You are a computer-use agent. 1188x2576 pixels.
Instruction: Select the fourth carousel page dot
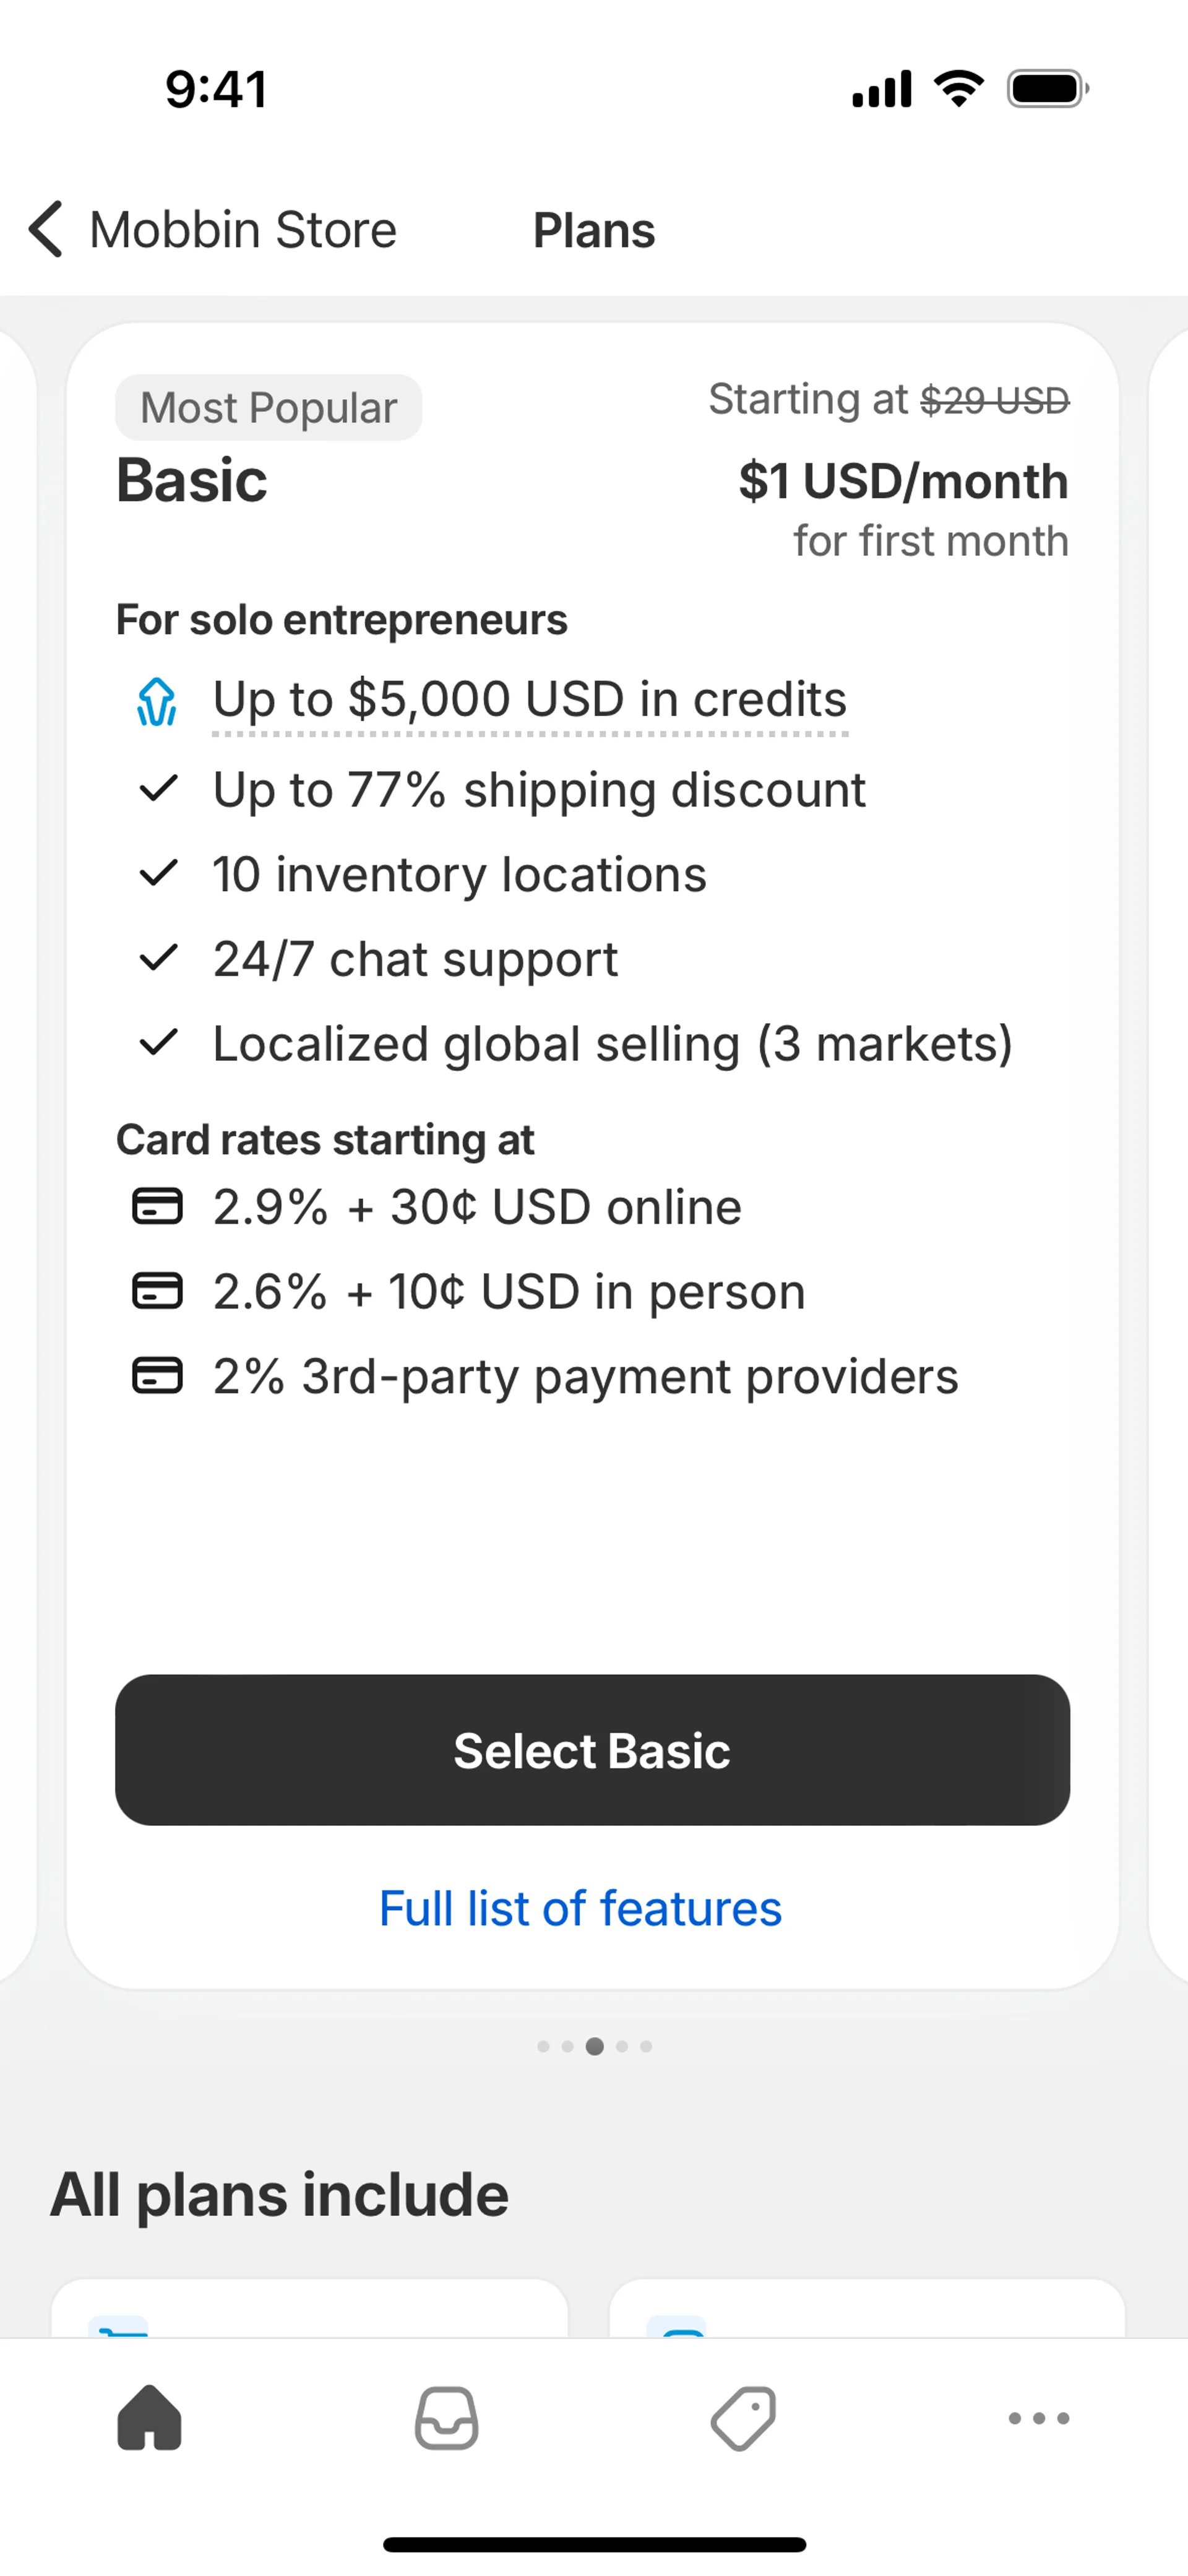coord(622,2047)
